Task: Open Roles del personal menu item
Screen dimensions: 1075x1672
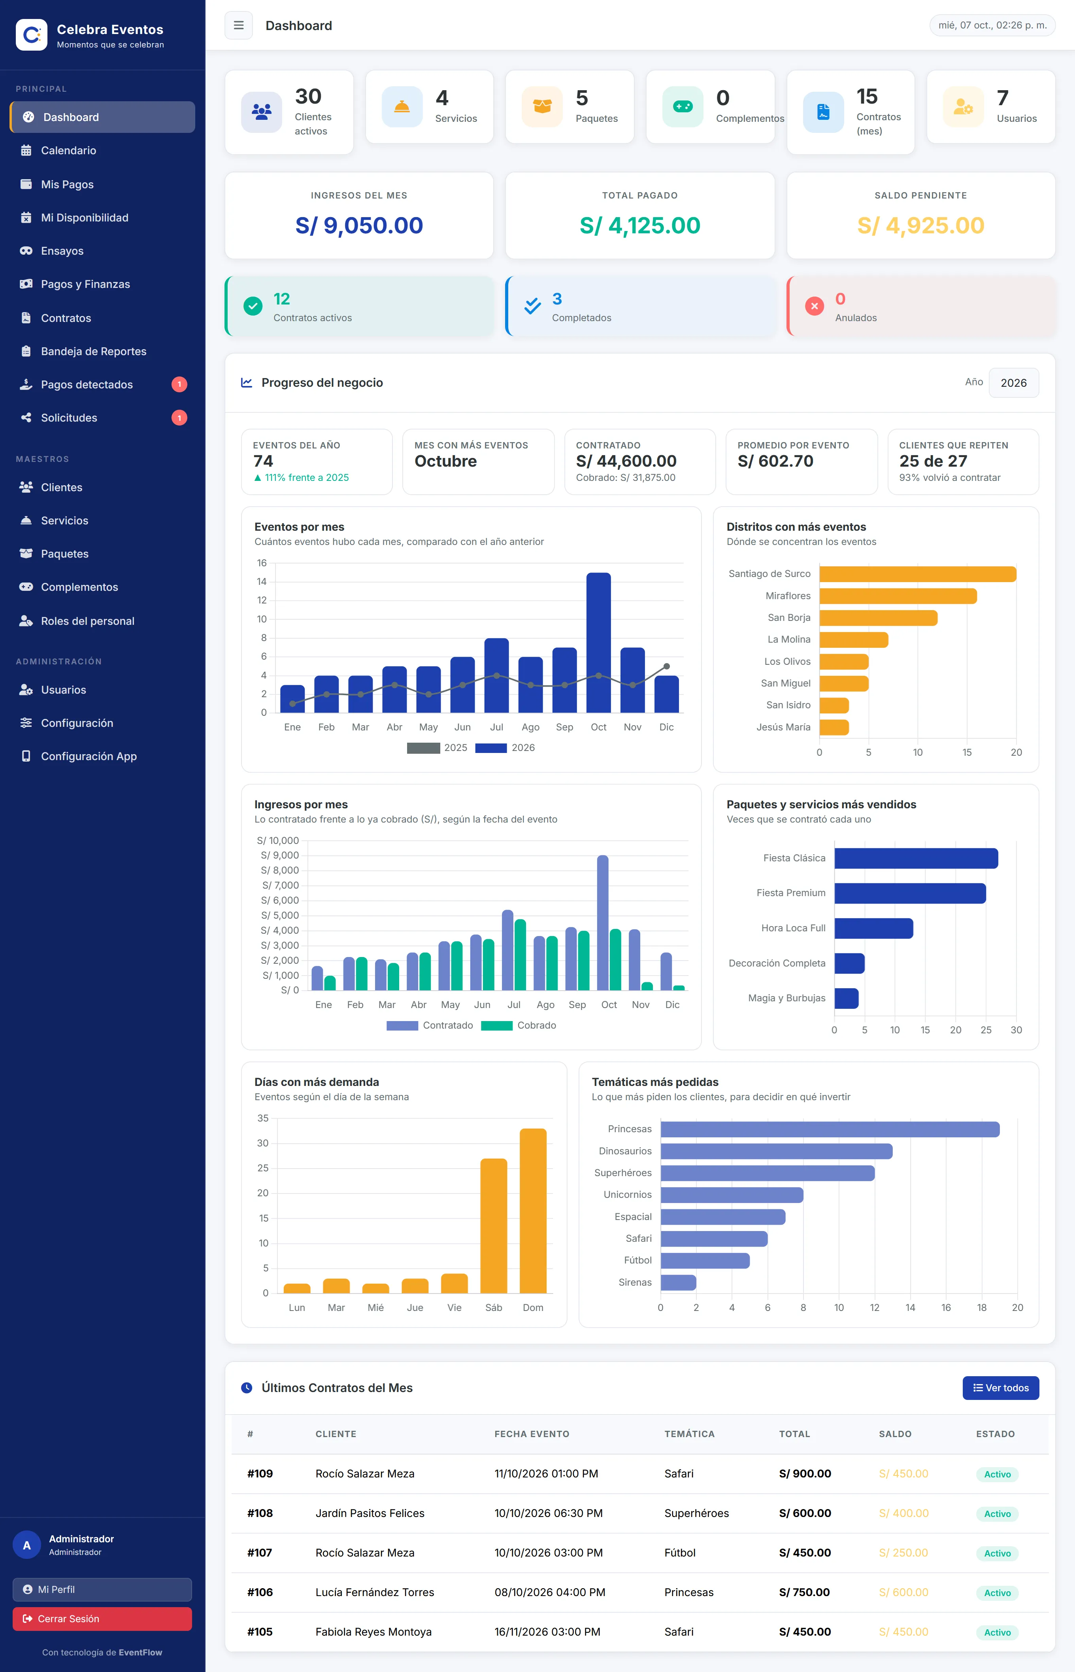Action: click(103, 621)
